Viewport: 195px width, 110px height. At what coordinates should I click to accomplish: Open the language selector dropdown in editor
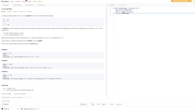tap(113, 5)
